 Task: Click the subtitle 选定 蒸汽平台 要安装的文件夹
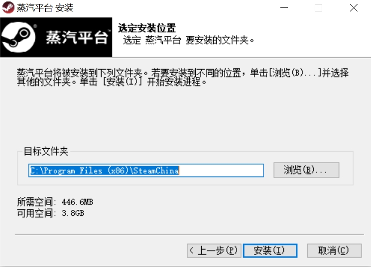click(188, 40)
